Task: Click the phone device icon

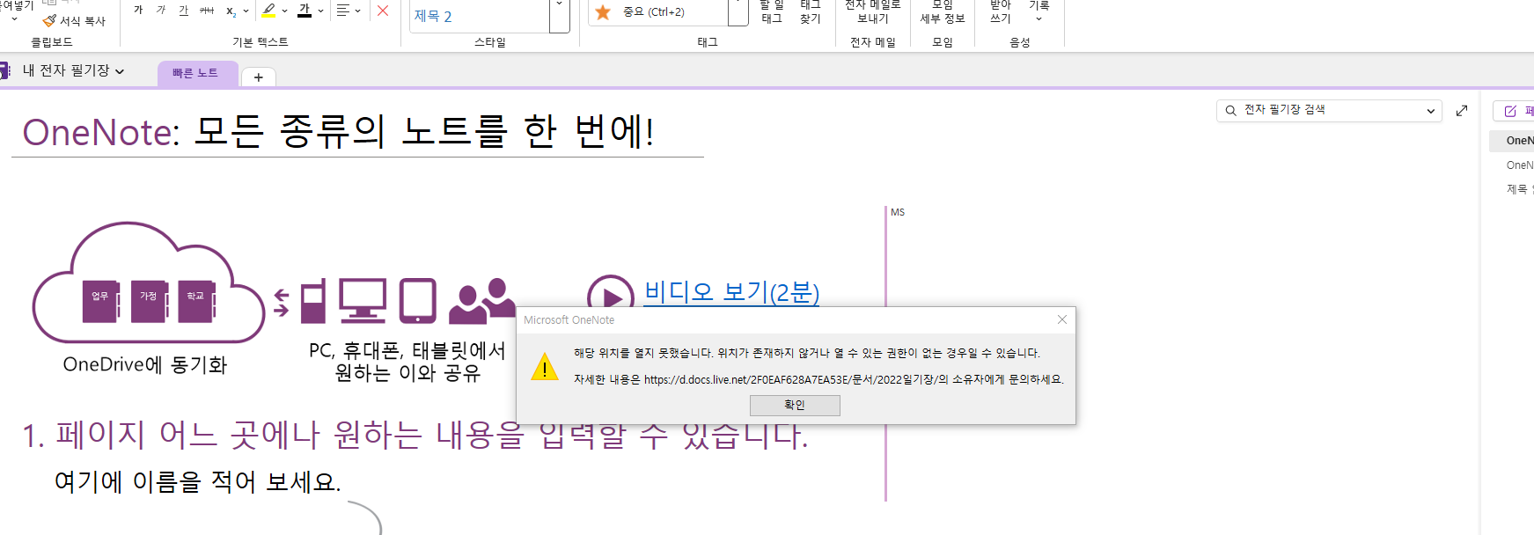Action: pos(313,301)
